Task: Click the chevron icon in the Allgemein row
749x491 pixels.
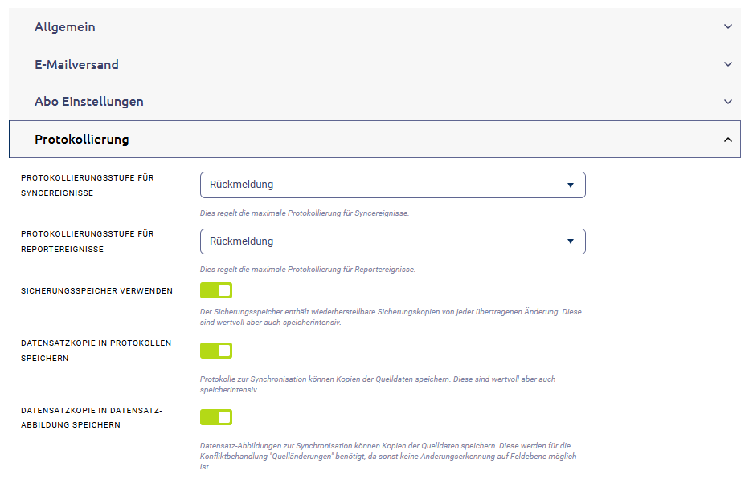Action: pyautogui.click(x=727, y=26)
